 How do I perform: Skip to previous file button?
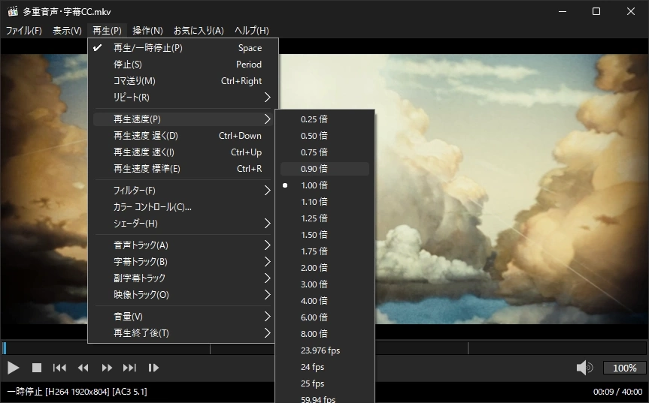59,368
